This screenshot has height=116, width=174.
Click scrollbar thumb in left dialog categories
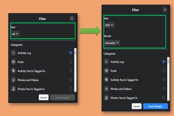coord(75,52)
